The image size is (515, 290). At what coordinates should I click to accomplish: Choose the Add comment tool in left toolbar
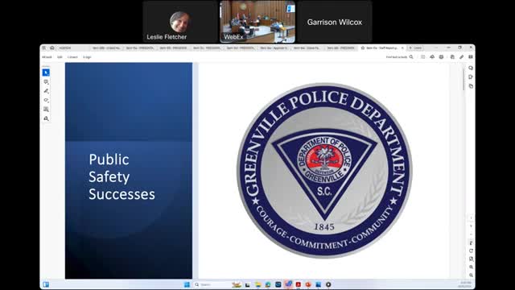pos(46,81)
